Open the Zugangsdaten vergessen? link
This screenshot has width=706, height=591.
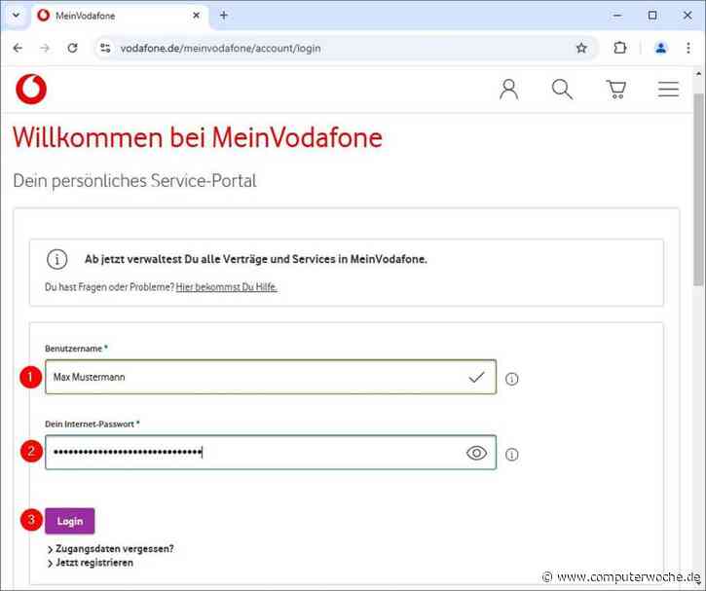click(x=114, y=549)
